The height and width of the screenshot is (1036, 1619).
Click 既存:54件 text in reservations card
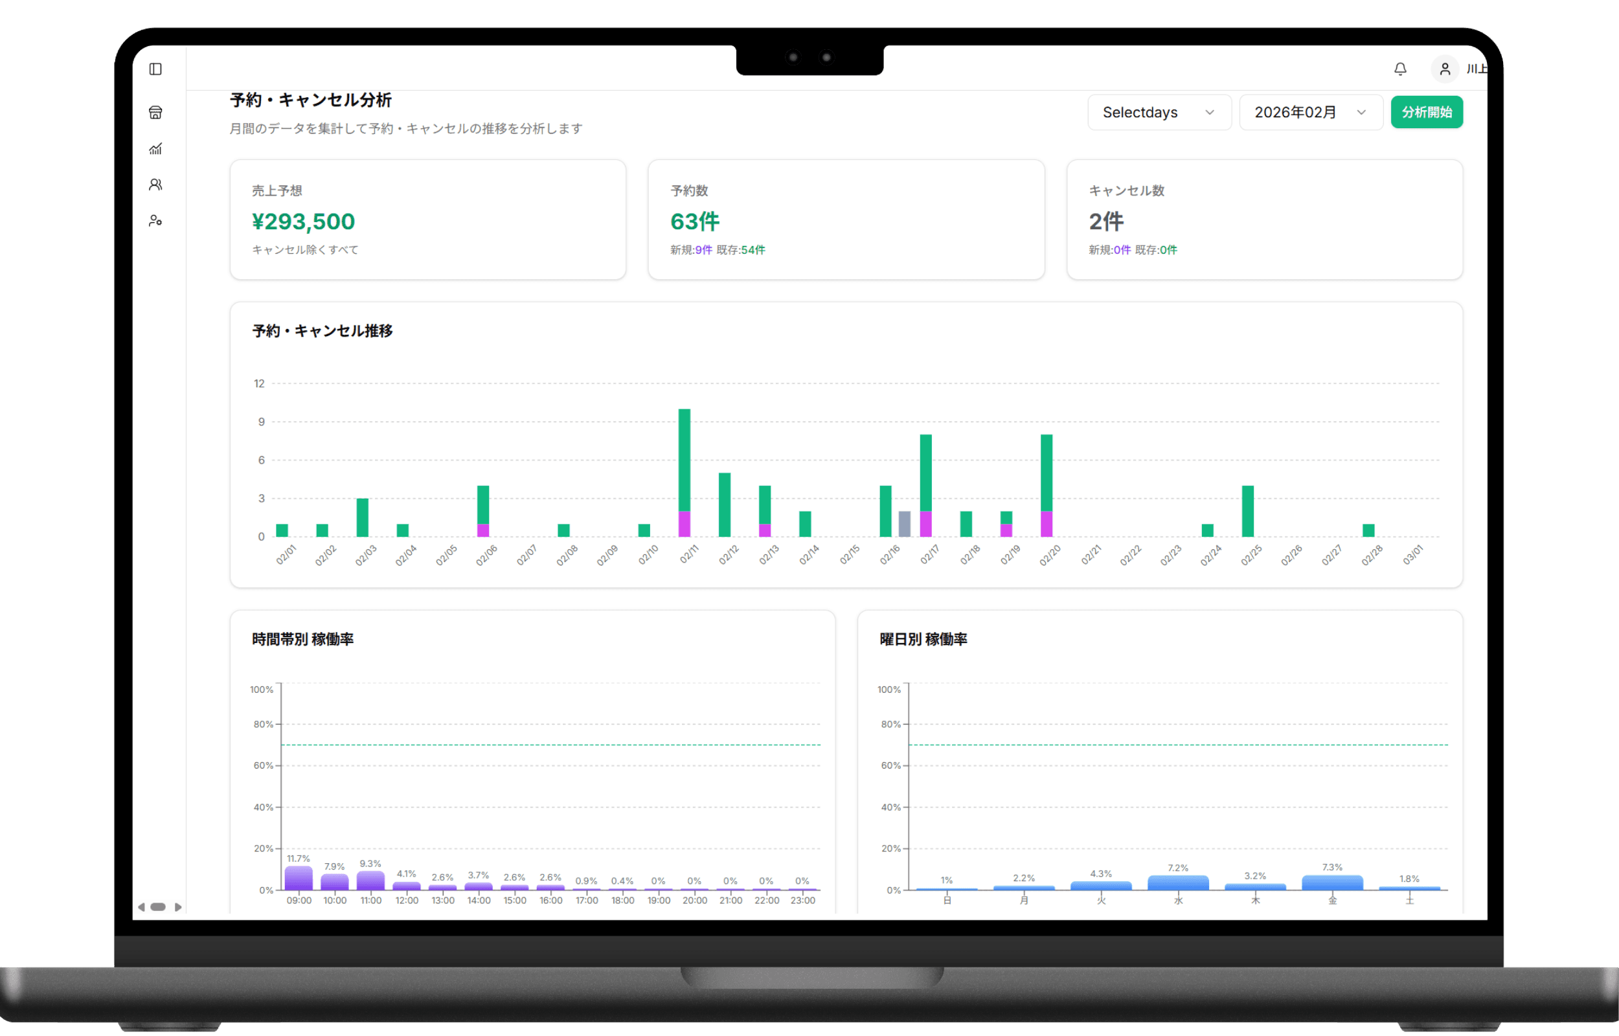(x=741, y=249)
